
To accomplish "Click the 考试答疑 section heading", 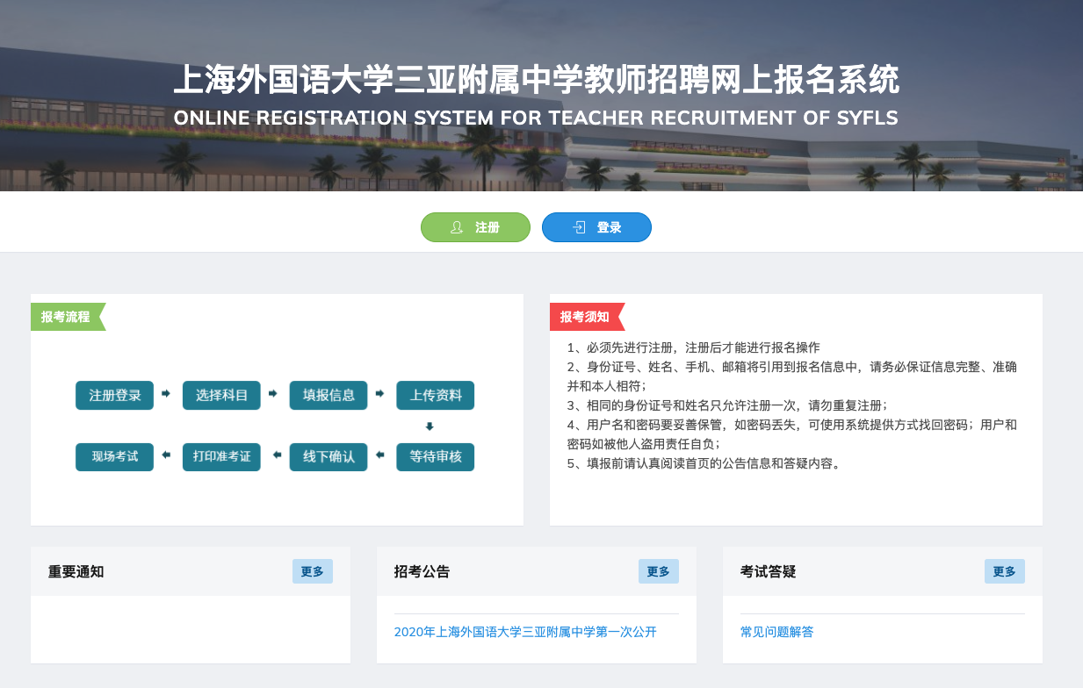I will (x=769, y=571).
